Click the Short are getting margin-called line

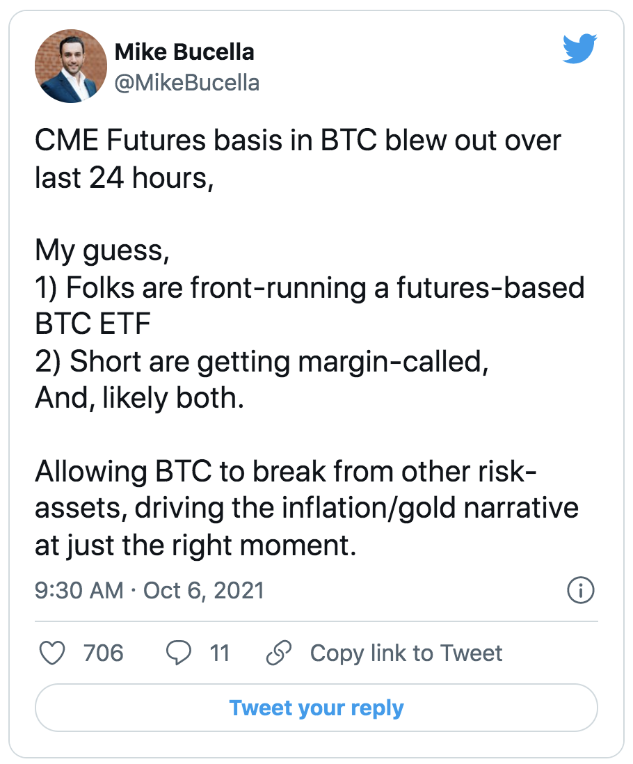[x=262, y=362]
